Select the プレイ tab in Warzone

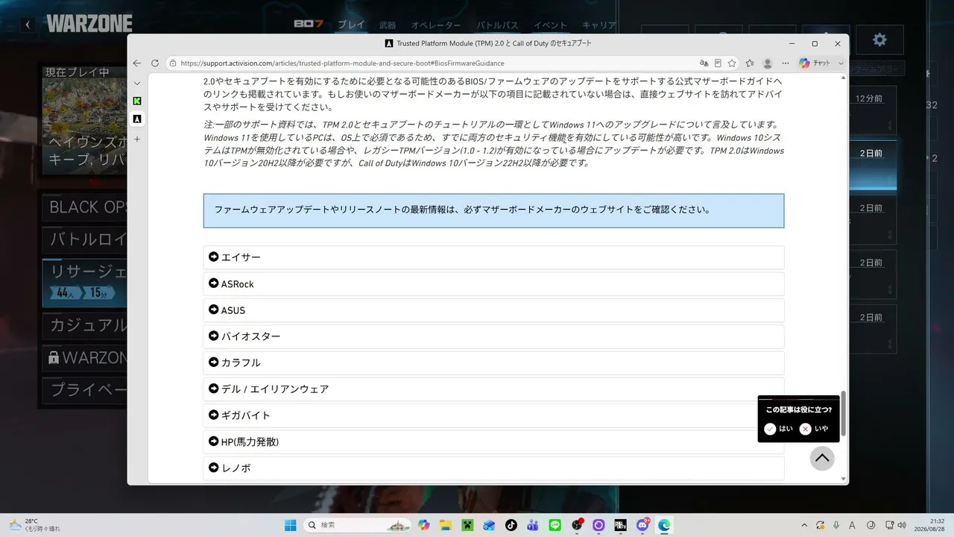tap(351, 25)
